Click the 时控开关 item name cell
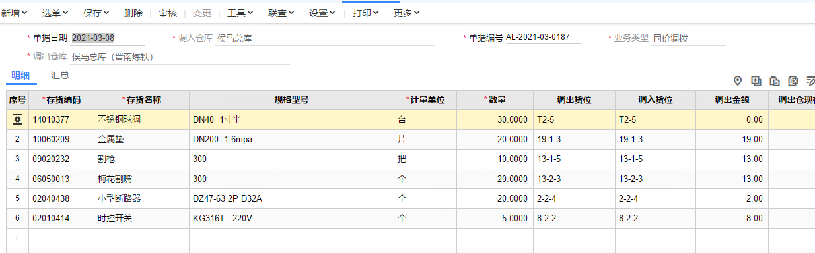The image size is (815, 253). [142, 219]
